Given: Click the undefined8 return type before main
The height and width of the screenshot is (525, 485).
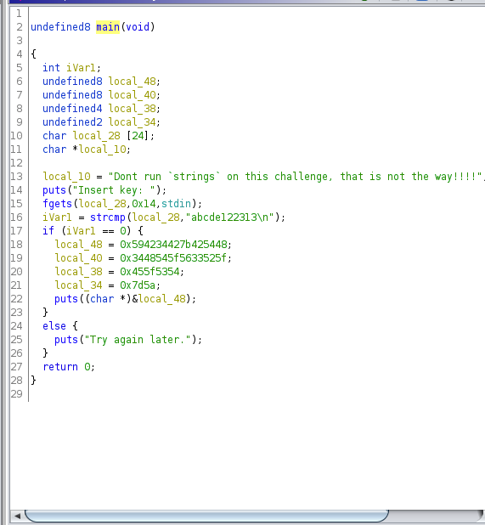Looking at the screenshot, I should pos(60,27).
